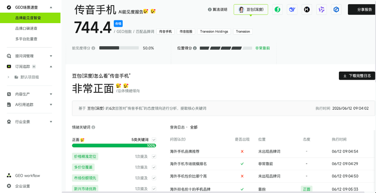376x193 pixels.
Task: Click the 执行时间 column header
Action: [339, 140]
